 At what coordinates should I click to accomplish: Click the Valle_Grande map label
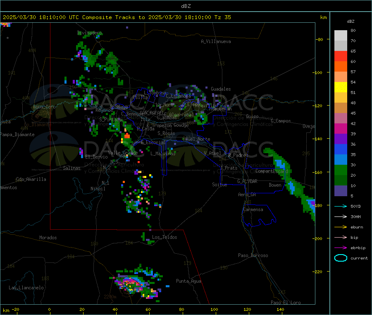pyautogui.click(x=123, y=153)
